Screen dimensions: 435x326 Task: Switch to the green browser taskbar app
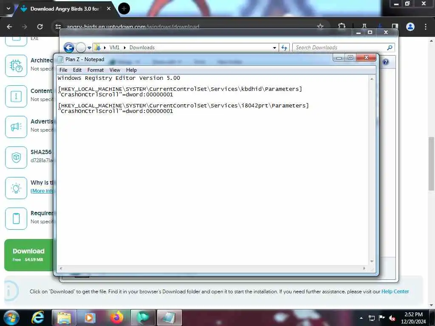point(143,318)
